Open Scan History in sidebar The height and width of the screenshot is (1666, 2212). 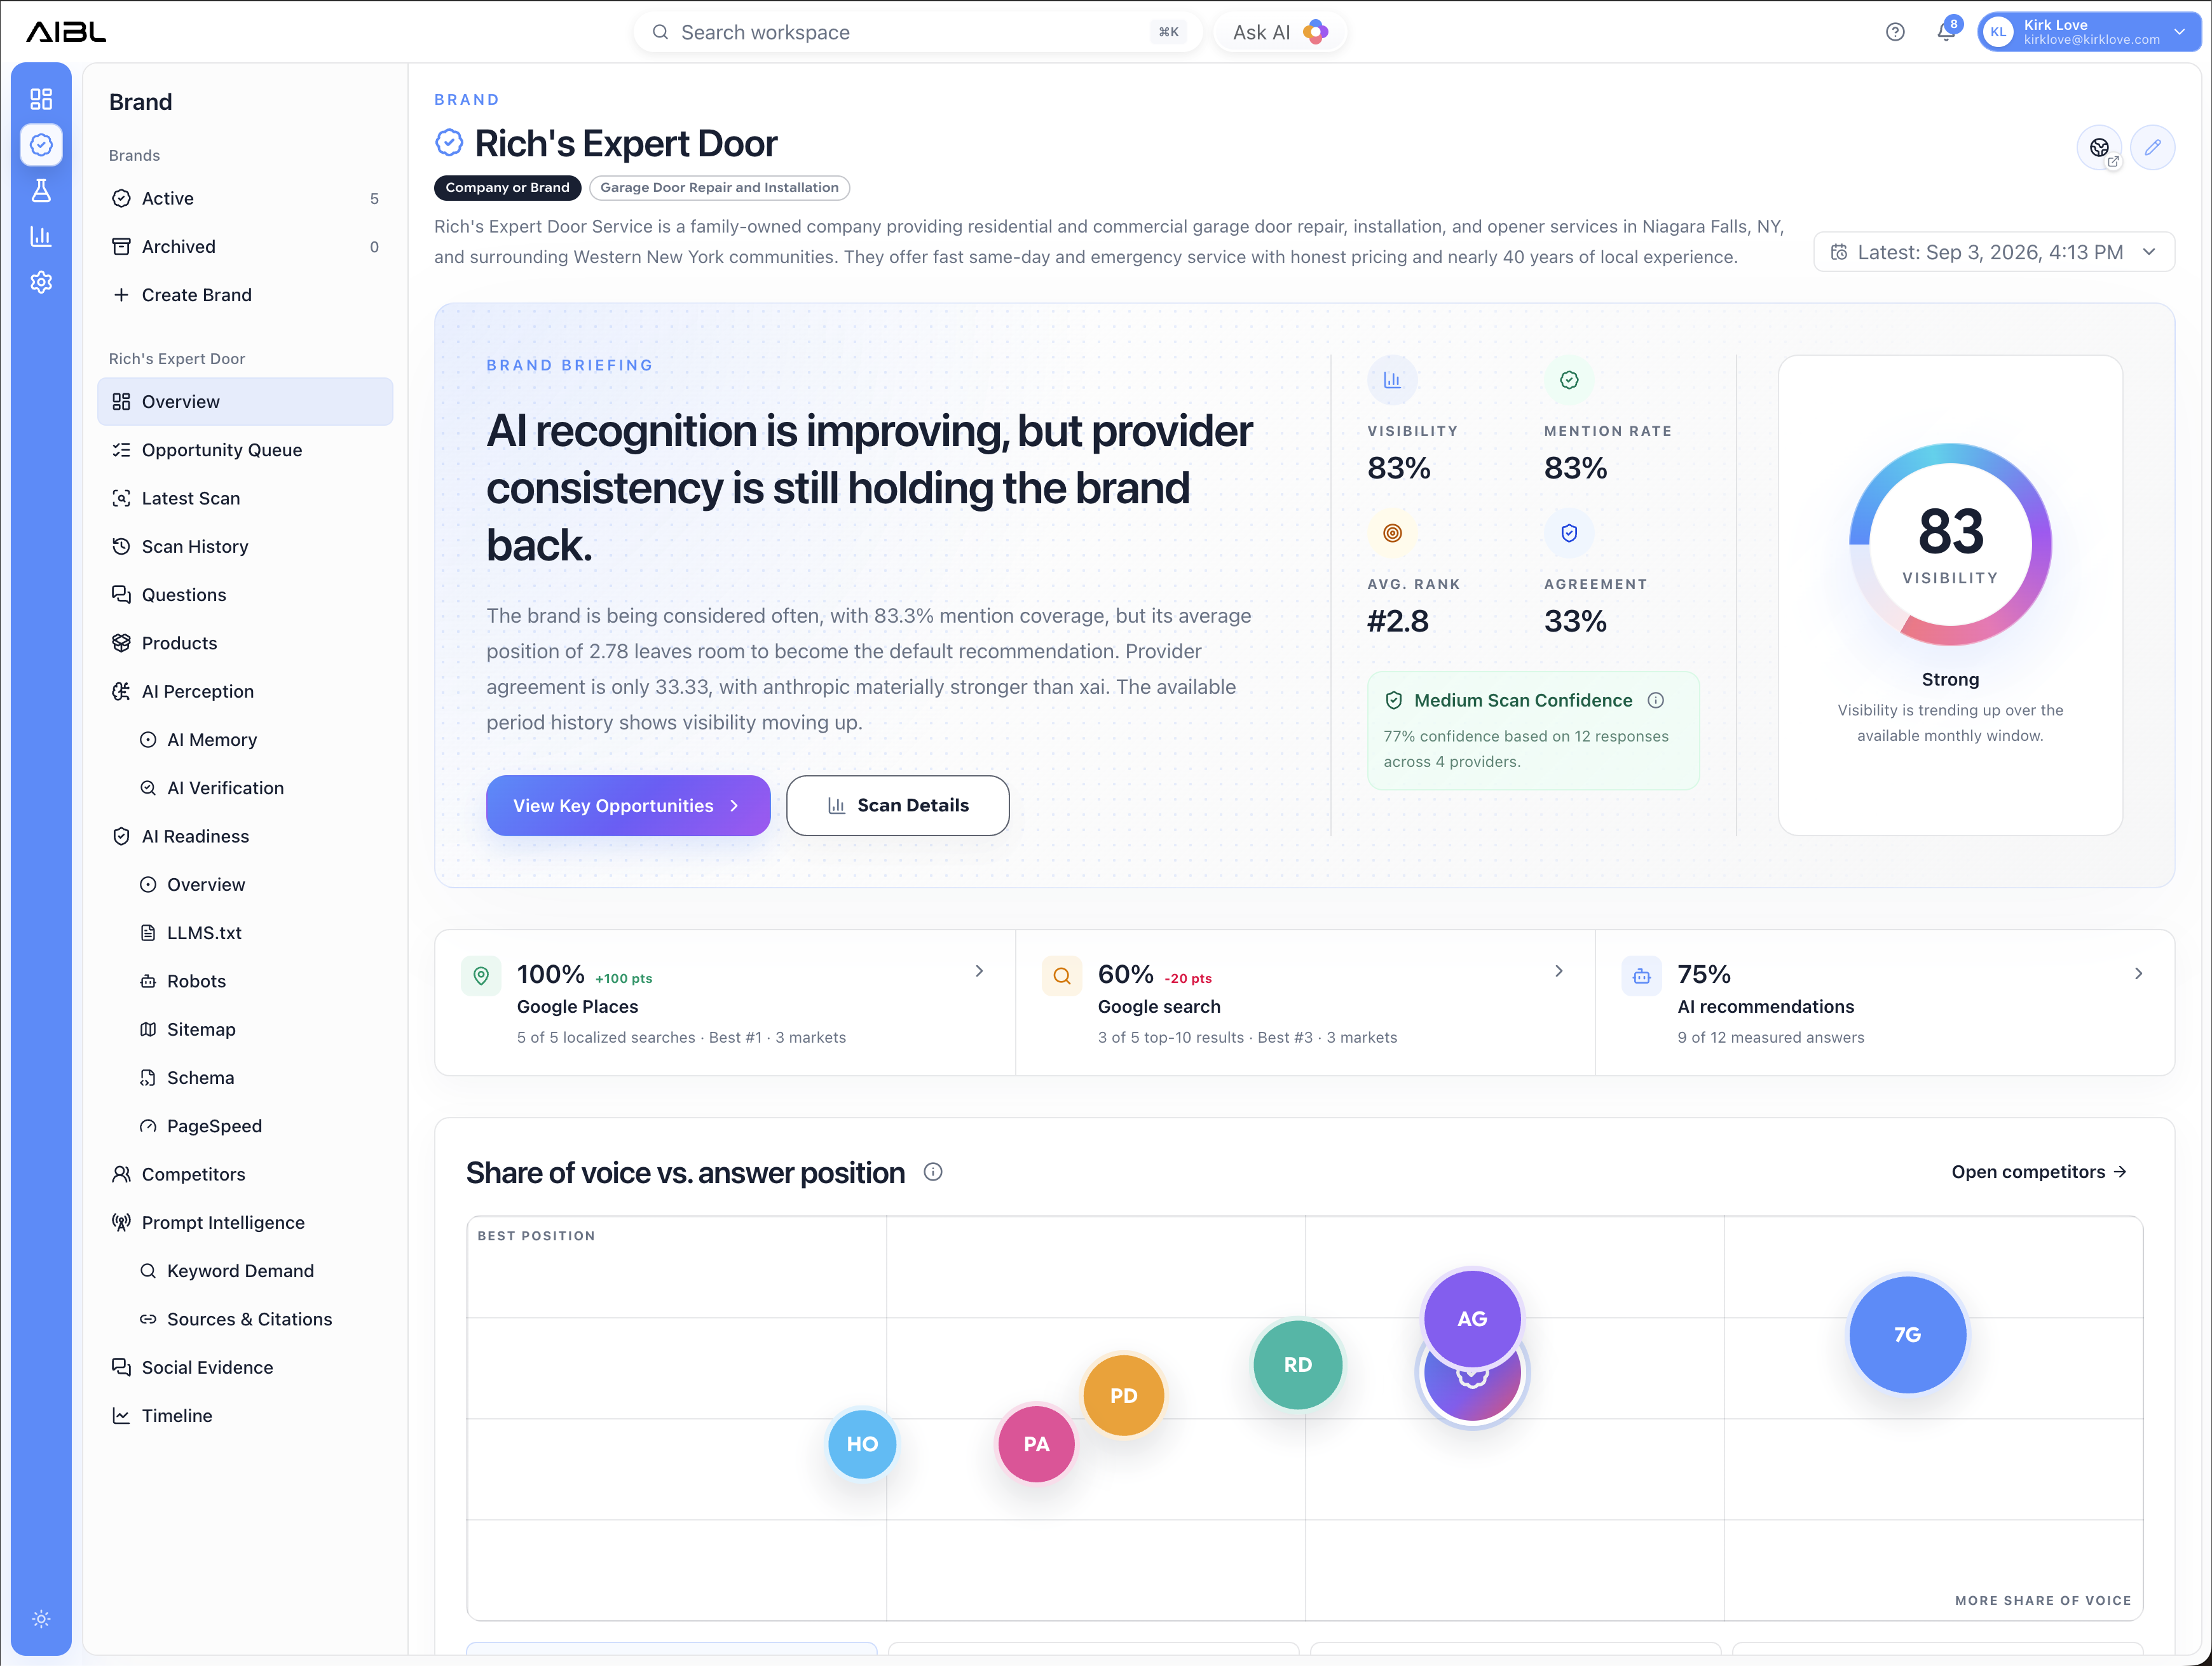pyautogui.click(x=245, y=546)
